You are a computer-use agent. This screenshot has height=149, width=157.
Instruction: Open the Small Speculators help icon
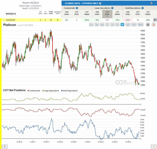(143, 8)
